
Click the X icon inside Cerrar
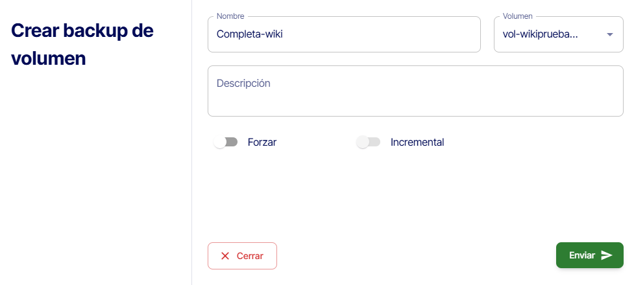click(225, 256)
